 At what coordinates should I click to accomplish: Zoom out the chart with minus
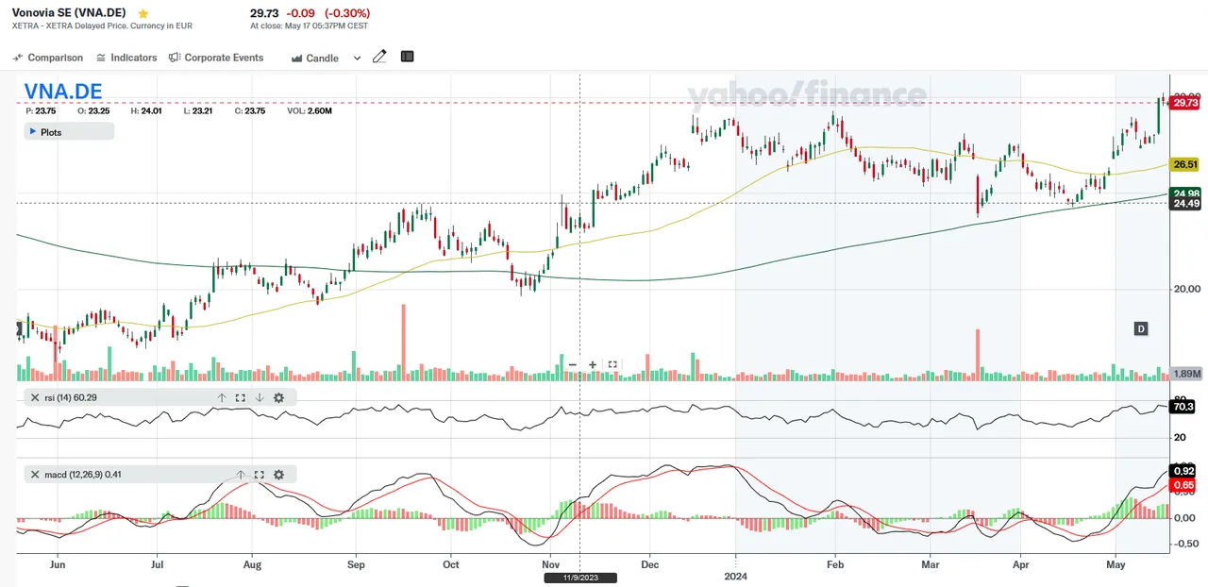coord(572,364)
